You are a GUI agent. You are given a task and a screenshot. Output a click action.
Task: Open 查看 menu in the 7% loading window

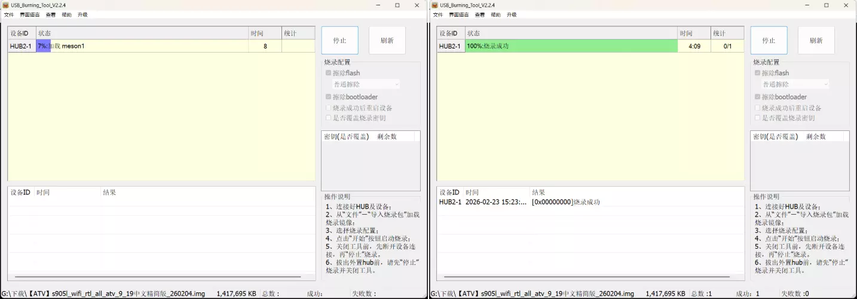pos(51,14)
